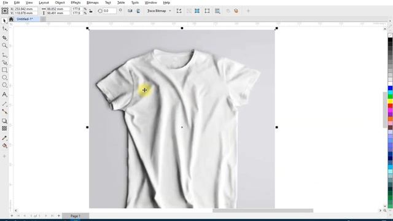Open the Tools menu
Viewport: 393px width, 221px height.
[135, 2]
